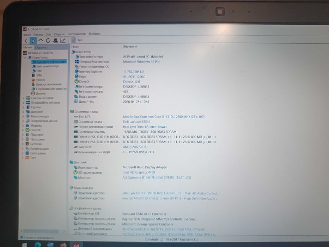Click the Forward arrow toolbar icon
Image resolution: width=329 pixels, height=247 pixels.
[x=33, y=41]
